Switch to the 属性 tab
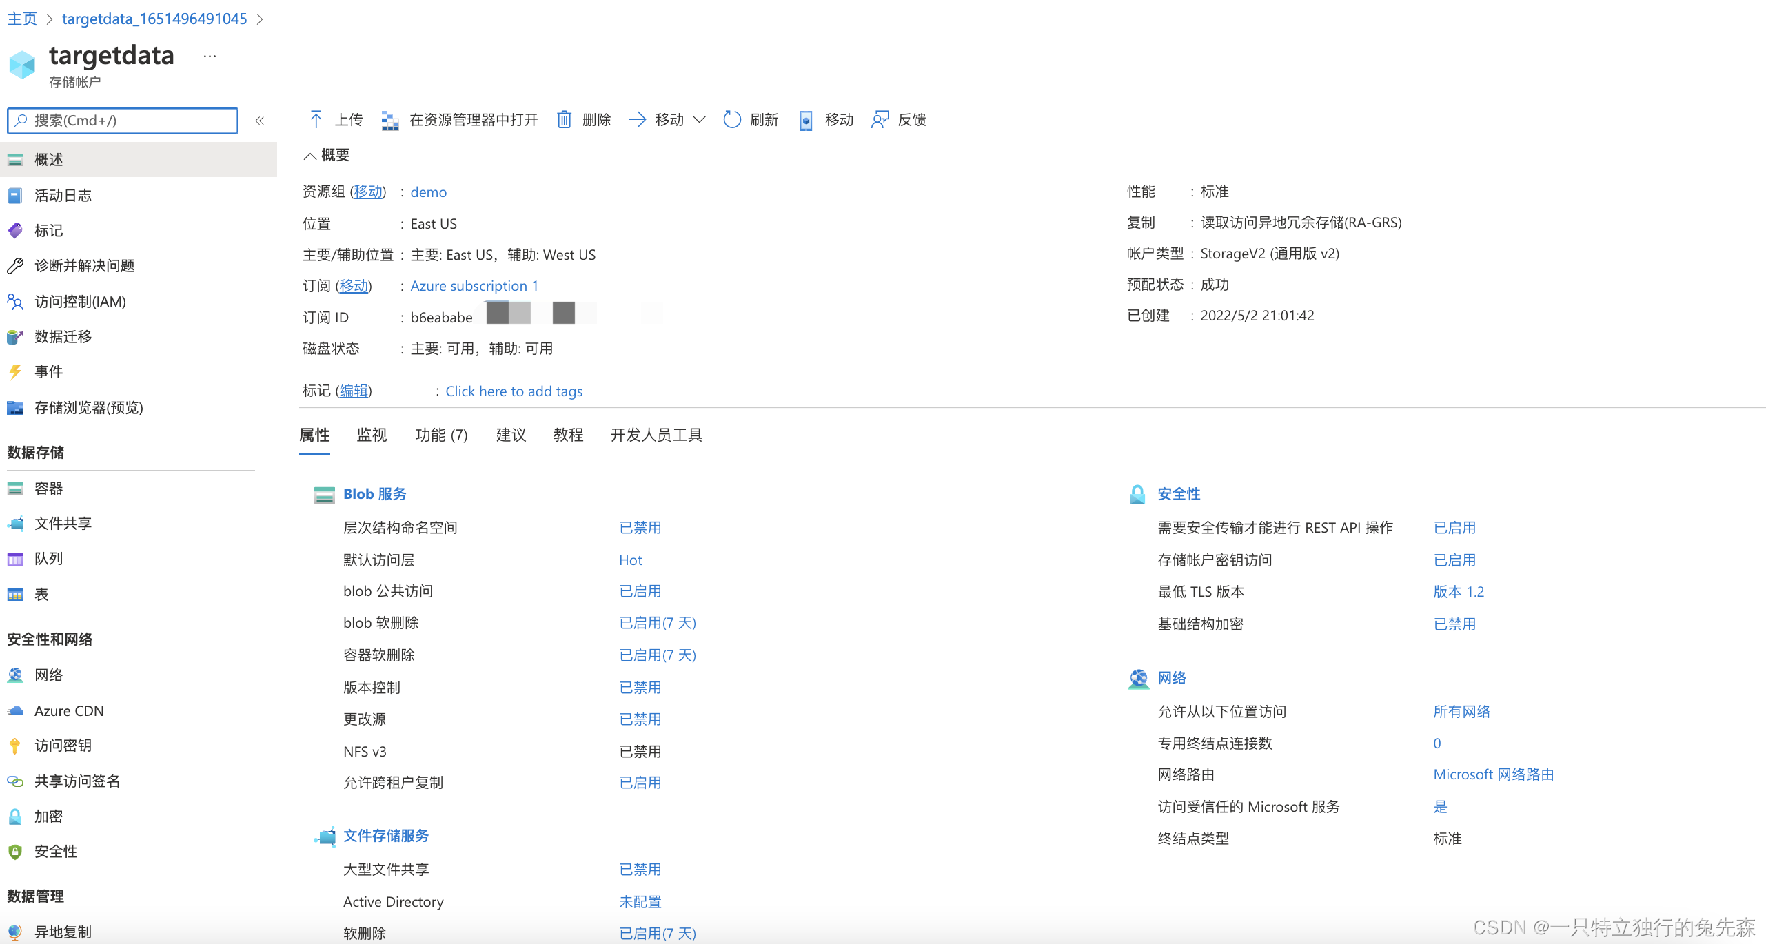1766x944 pixels. 314,435
